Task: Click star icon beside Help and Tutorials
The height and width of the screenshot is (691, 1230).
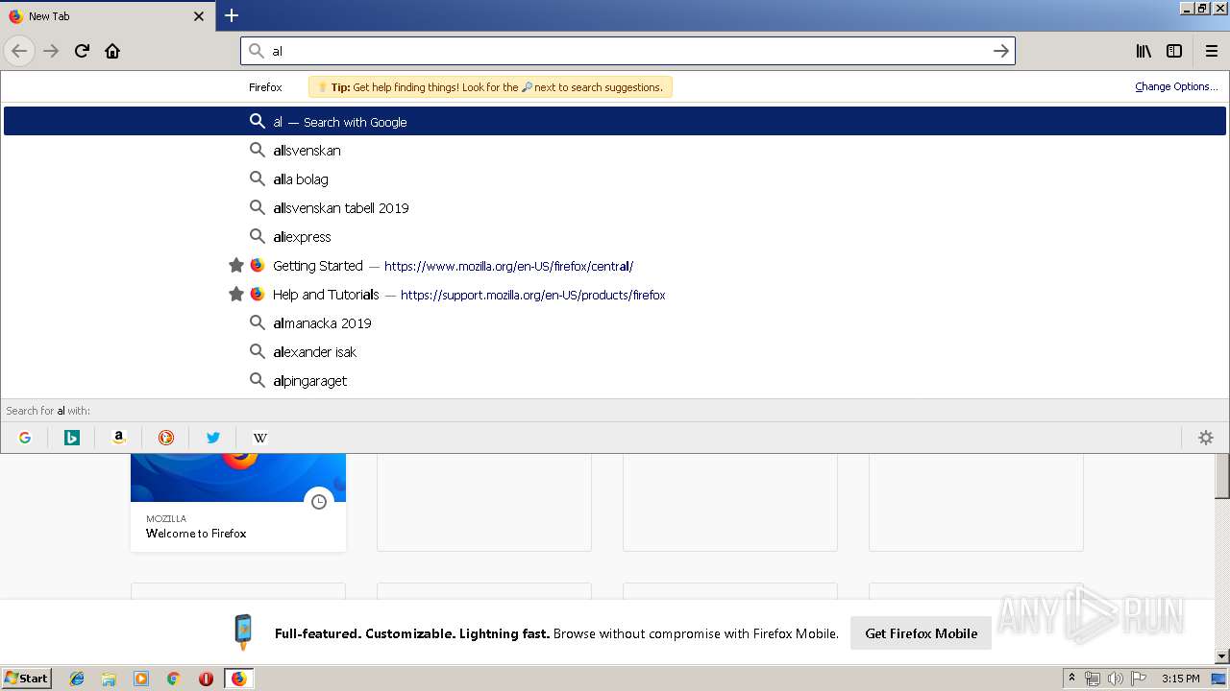Action: click(235, 294)
